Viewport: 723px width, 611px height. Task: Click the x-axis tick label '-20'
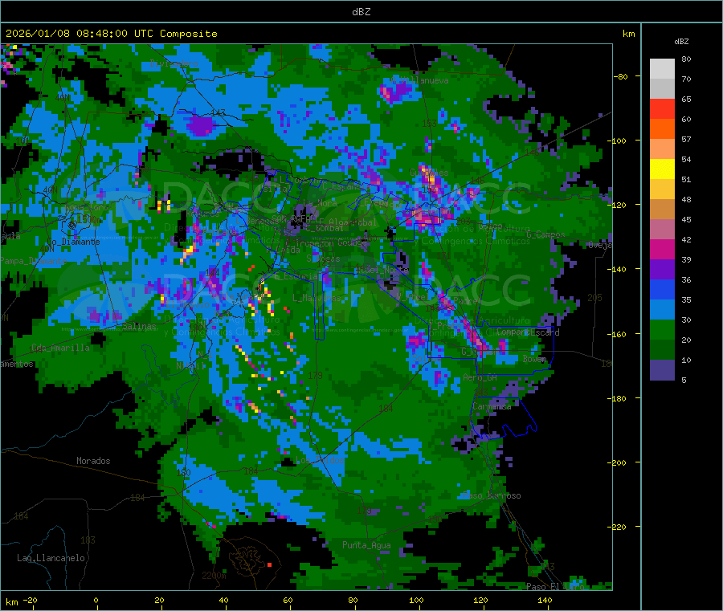click(x=30, y=600)
